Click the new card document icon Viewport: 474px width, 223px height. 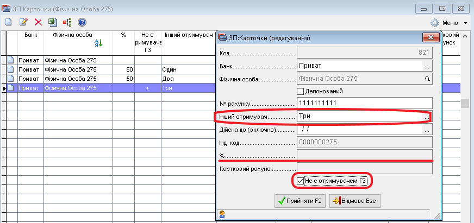click(9, 22)
